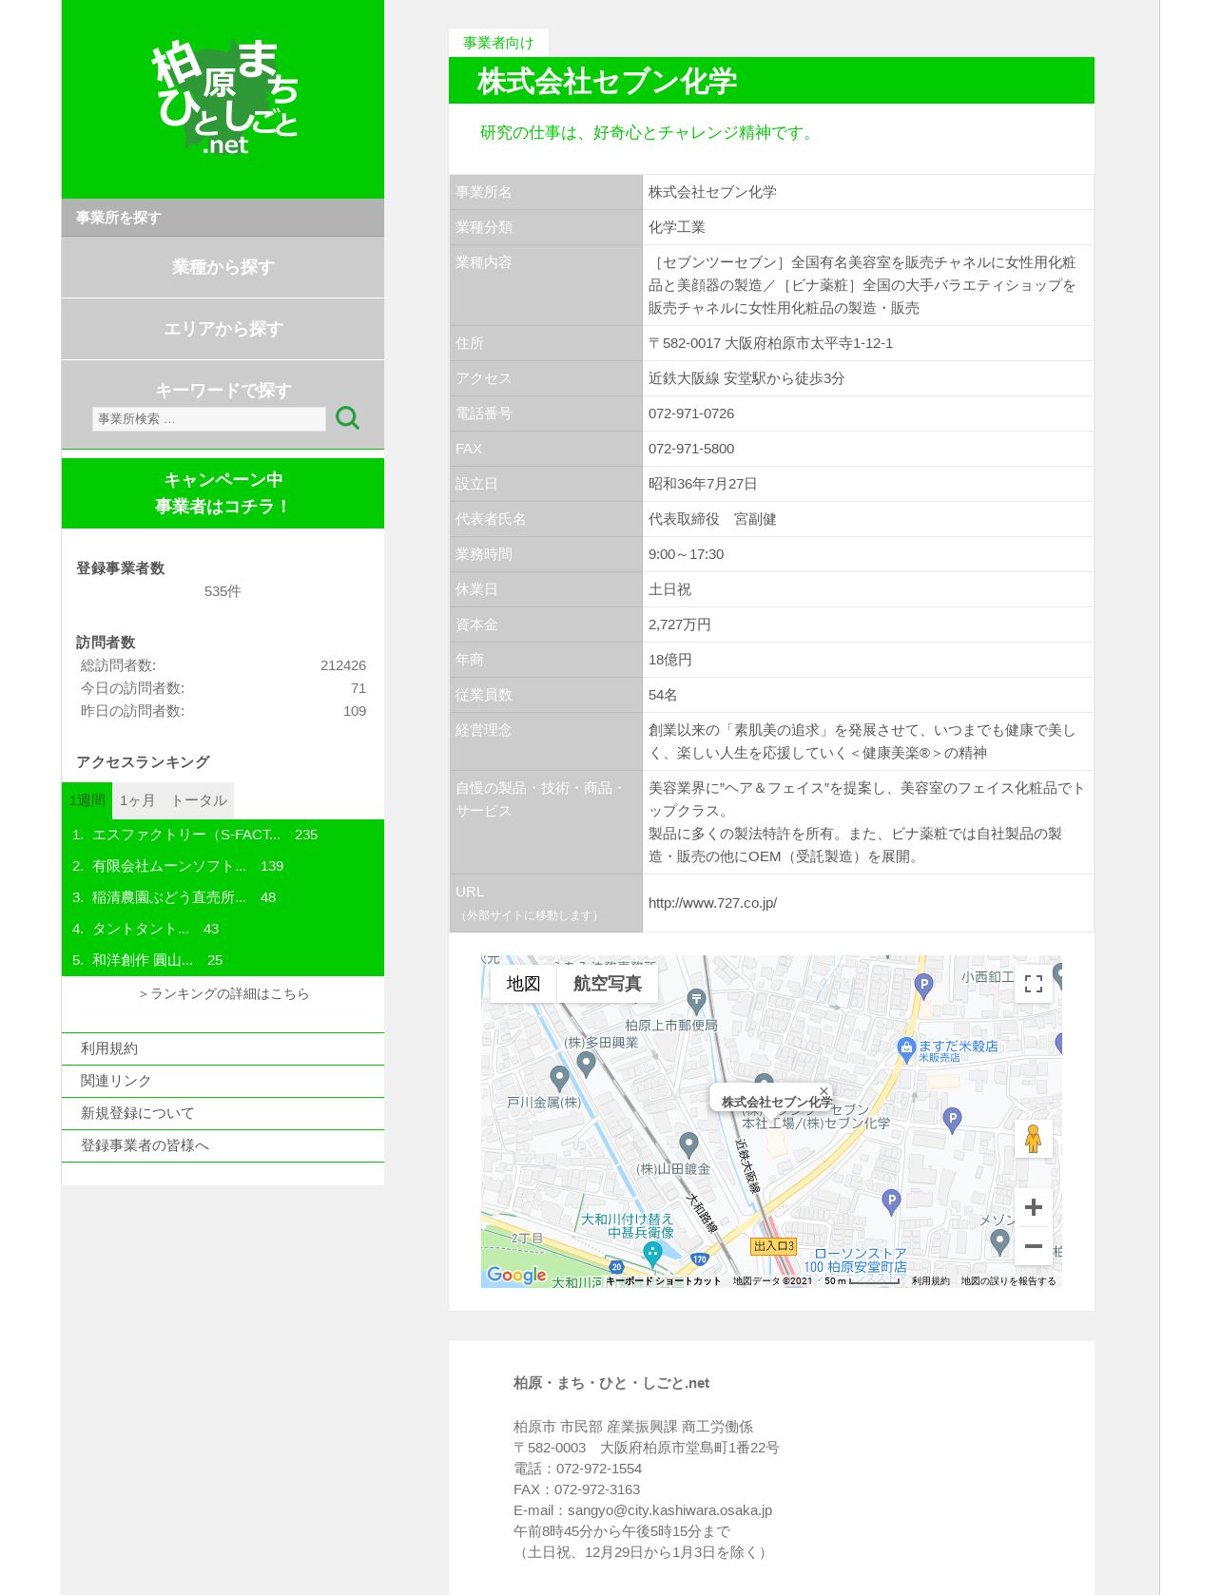Select the 1ヶ月 ranking tab

(137, 800)
